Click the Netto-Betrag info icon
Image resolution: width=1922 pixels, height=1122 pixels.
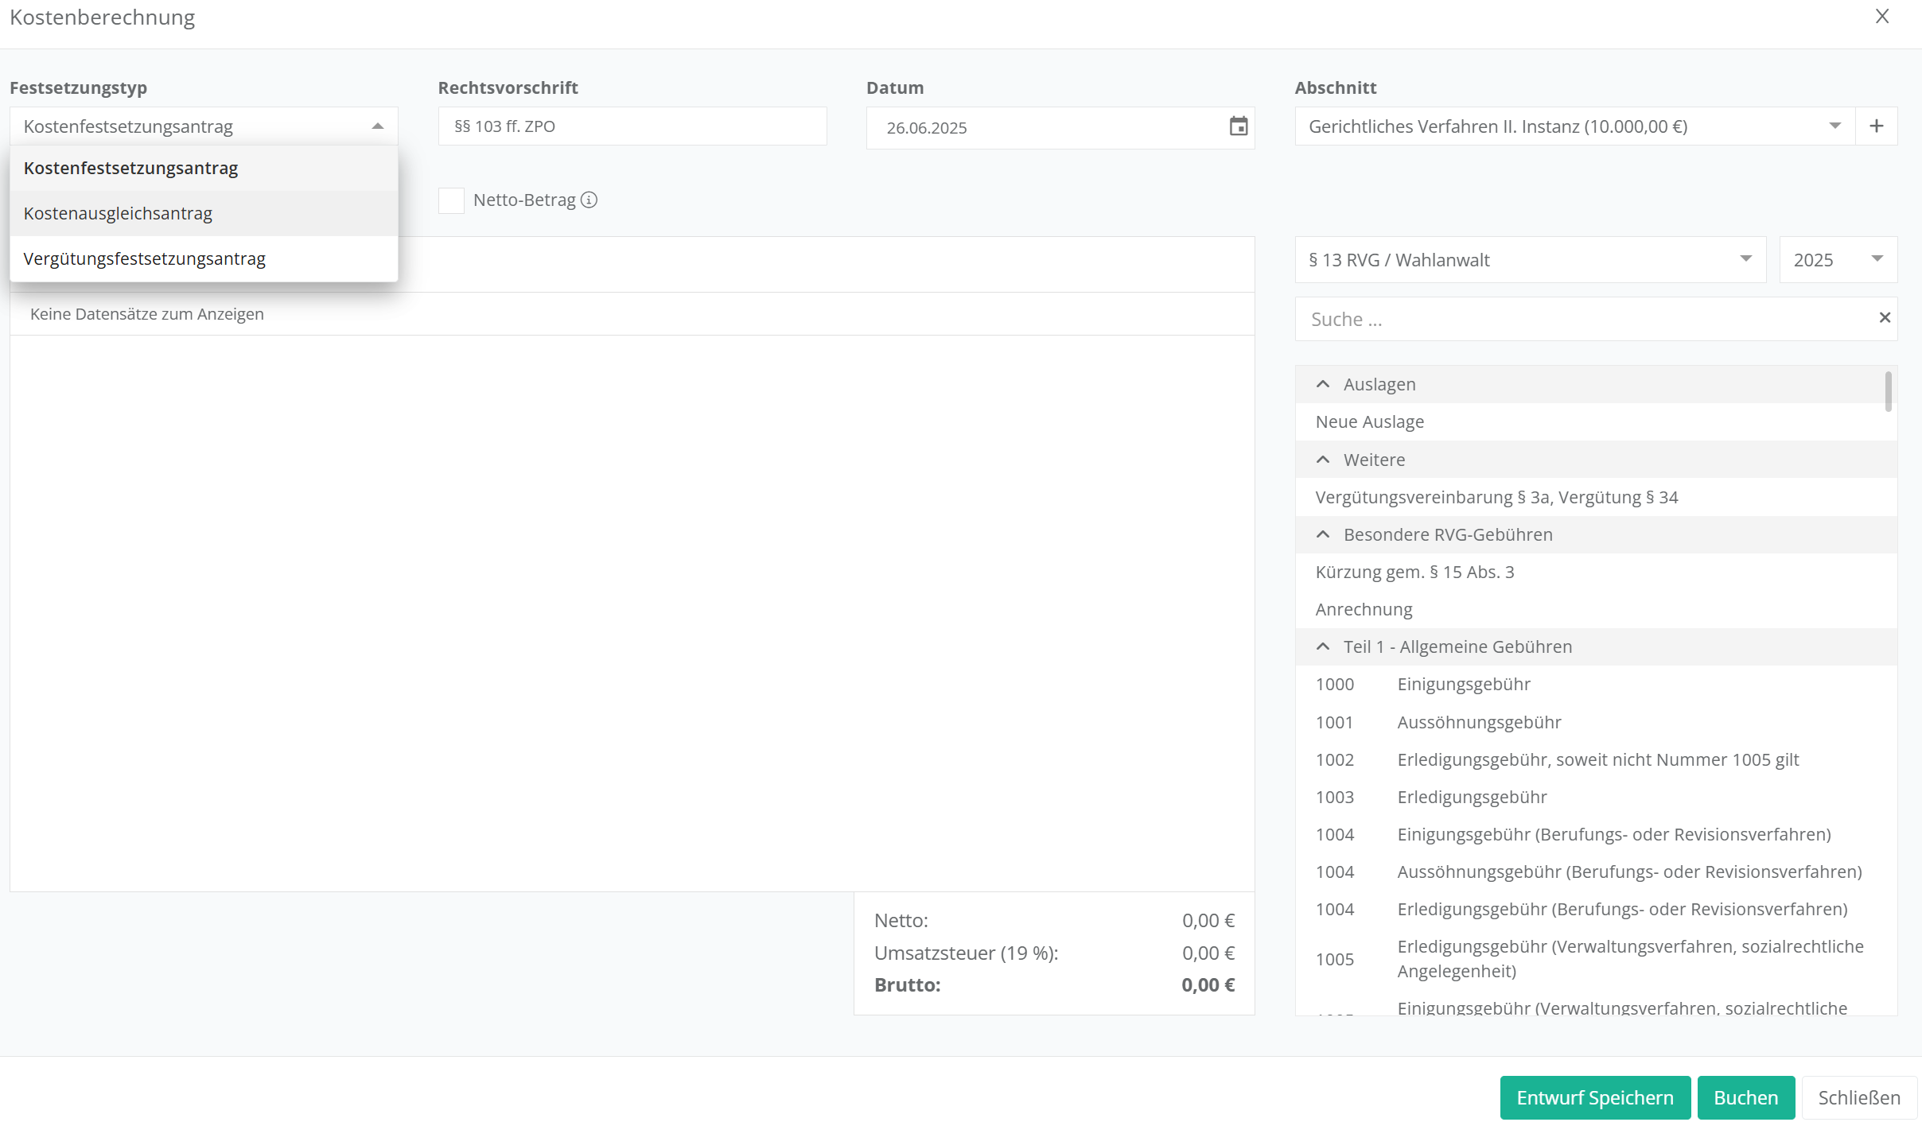(x=589, y=200)
